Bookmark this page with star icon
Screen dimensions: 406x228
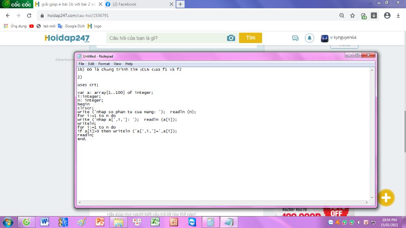pos(352,15)
